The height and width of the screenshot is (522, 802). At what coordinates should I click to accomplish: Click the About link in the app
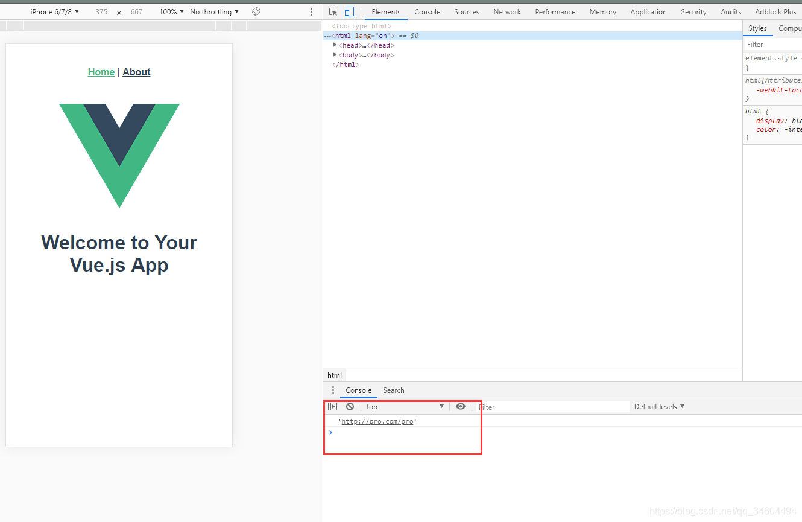136,72
